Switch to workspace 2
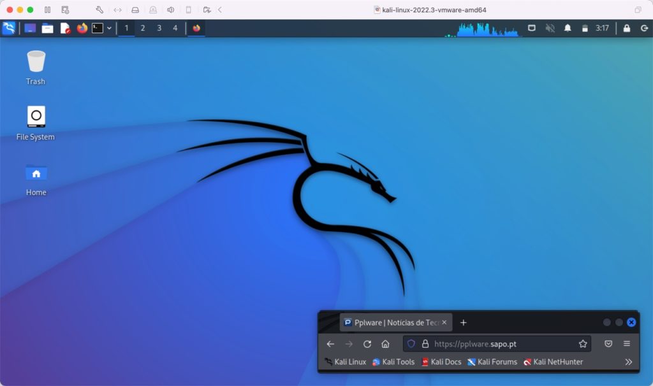Viewport: 653px width, 386px height. pyautogui.click(x=143, y=28)
